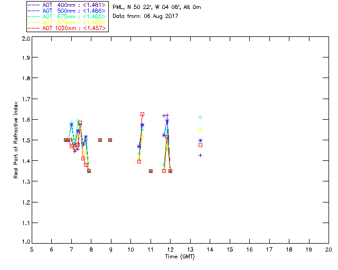Viewport: 338px width, 270px height.
Task: Click the 11 time-axis tick label
Action: pos(151,249)
